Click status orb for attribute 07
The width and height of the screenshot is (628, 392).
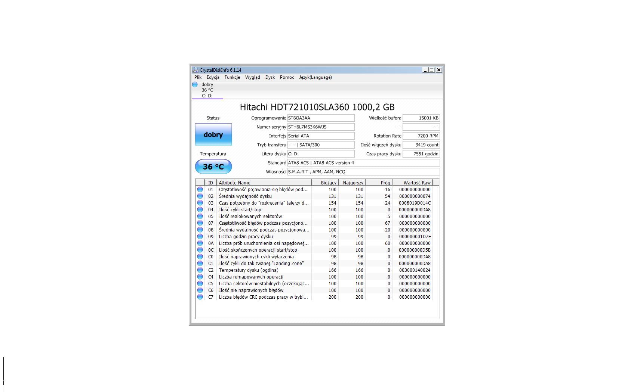click(200, 223)
